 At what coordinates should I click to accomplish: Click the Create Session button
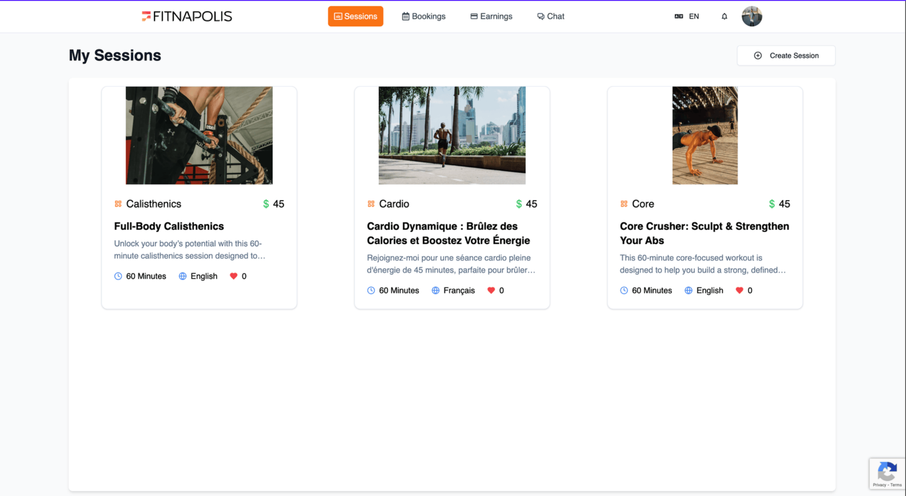coord(786,56)
